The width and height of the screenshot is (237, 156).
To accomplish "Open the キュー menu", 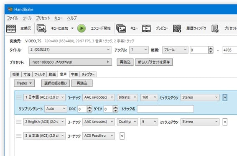I will [59, 18].
